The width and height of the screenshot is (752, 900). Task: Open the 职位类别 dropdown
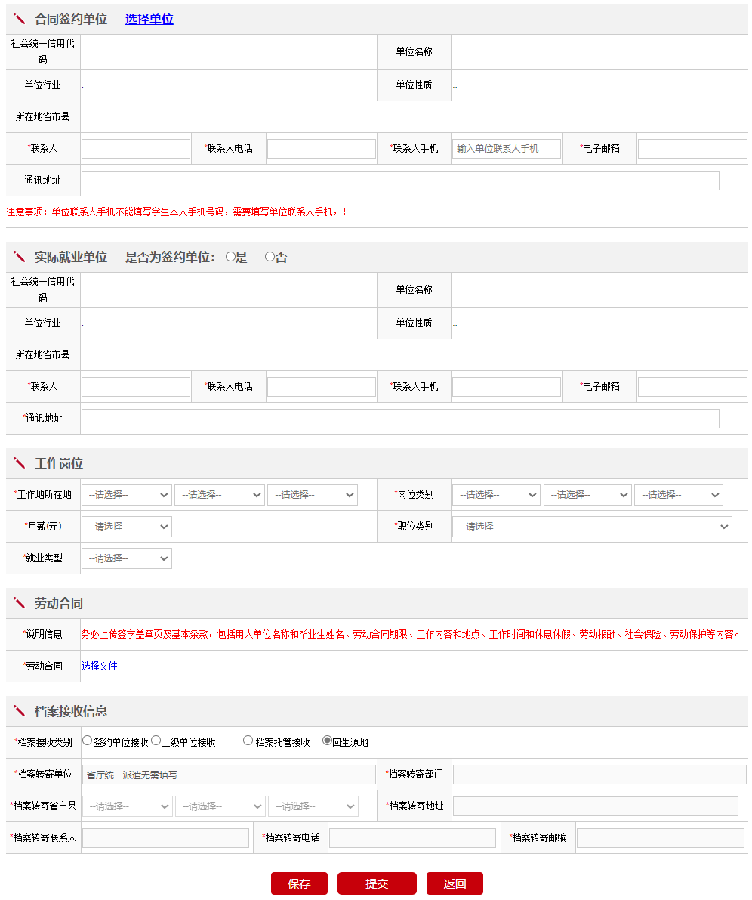[592, 527]
